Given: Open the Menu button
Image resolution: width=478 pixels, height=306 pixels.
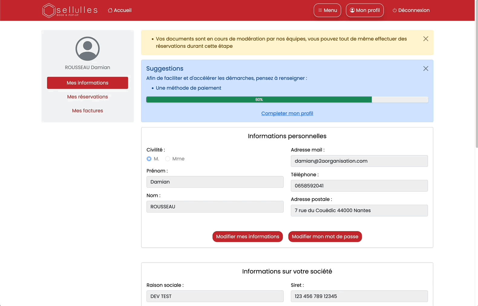Looking at the screenshot, I should coord(327,10).
